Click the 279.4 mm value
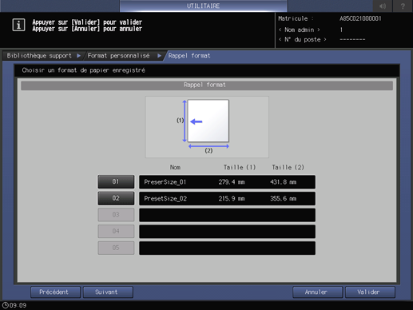The width and height of the screenshot is (413, 310). 232,182
